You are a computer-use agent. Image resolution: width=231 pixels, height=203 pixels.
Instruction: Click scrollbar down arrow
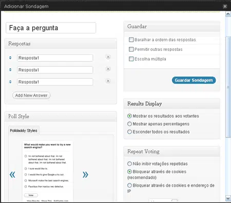click(228, 198)
